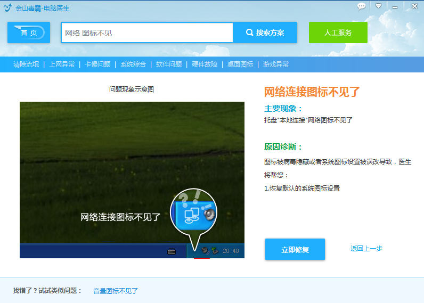The width and height of the screenshot is (424, 303).
Task: Select the 游戏异常 category
Action: coord(276,64)
